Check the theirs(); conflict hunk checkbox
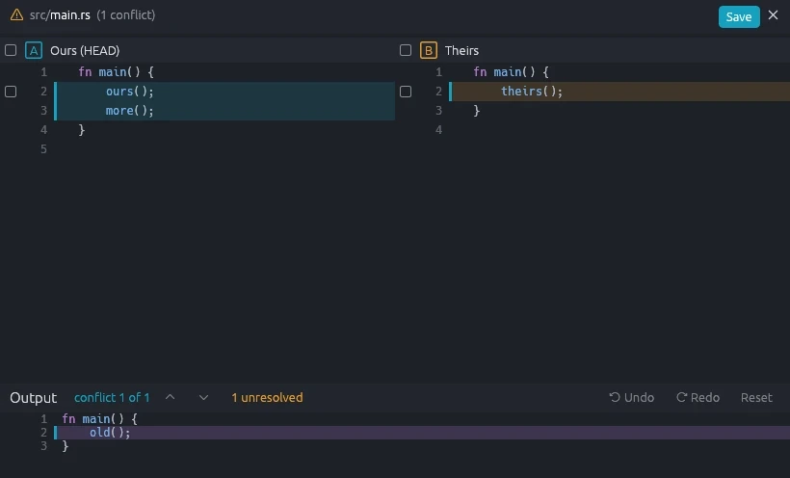The height and width of the screenshot is (478, 790). pyautogui.click(x=405, y=92)
